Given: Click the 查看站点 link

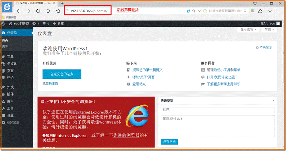Looking at the screenshot, I should [139, 84].
